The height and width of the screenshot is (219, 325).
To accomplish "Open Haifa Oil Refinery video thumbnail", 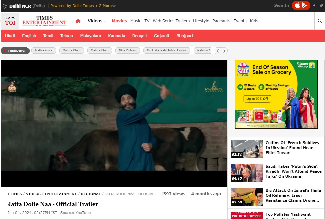I will pyautogui.click(x=247, y=197).
